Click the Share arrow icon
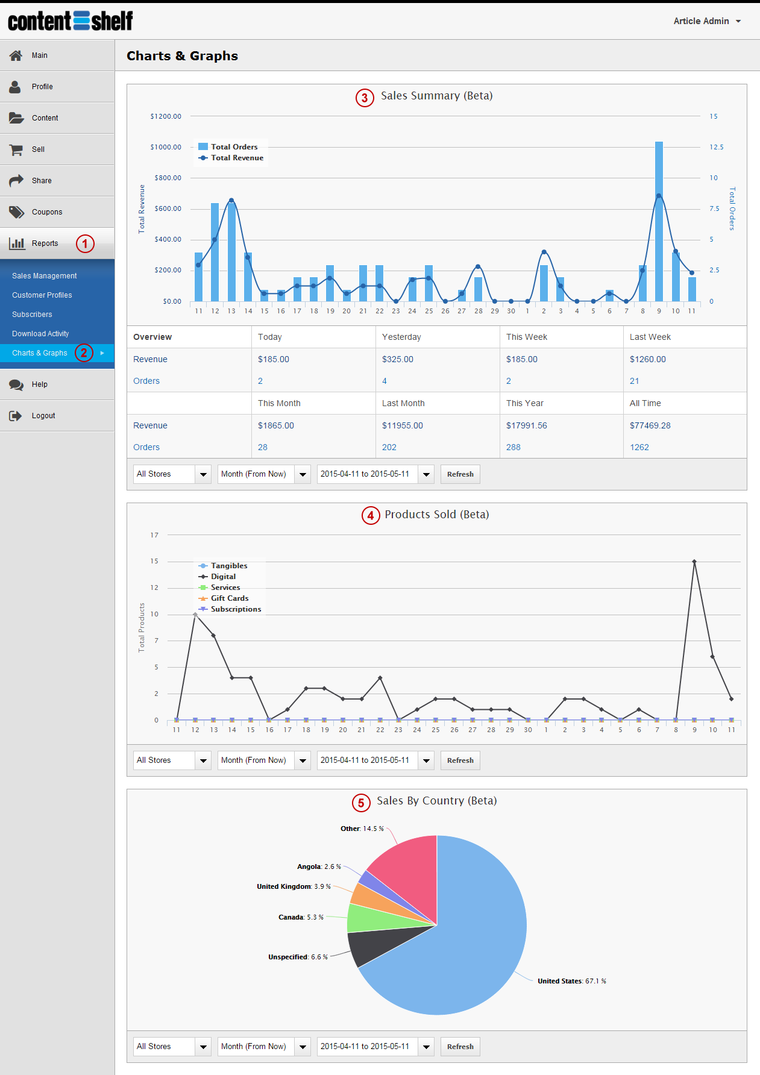This screenshot has height=1075, width=760. [16, 181]
